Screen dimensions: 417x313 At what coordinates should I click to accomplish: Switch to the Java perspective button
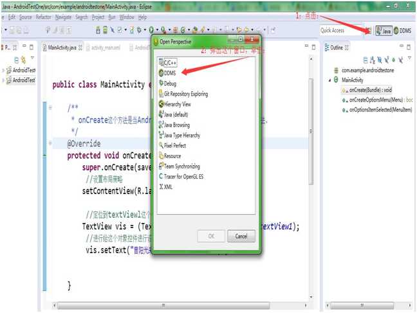[384, 31]
